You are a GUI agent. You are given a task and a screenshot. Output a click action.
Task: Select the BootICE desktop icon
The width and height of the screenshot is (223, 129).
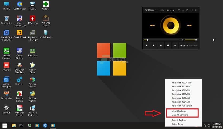point(6,108)
